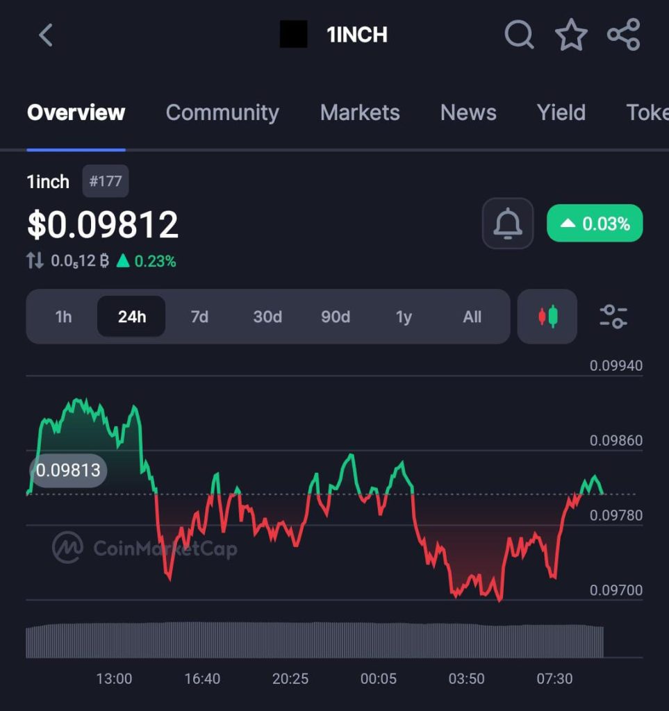Click the 1inch coin name label

pos(48,181)
